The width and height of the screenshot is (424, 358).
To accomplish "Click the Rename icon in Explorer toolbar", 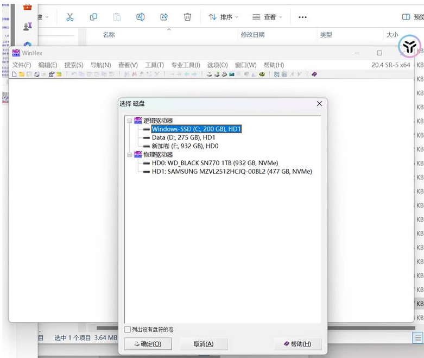I will point(141,17).
